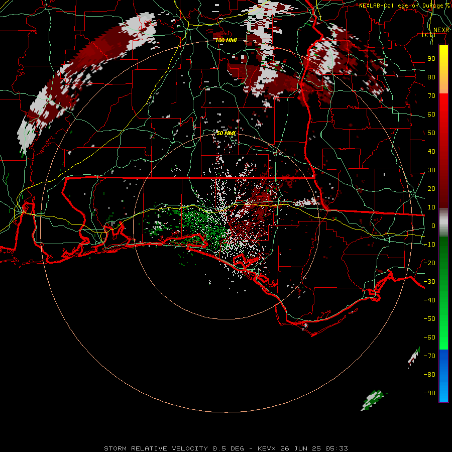Viewport: 452px width, 452px height.
Task: Click the 50 value on the velocity scale
Action: tap(431, 133)
